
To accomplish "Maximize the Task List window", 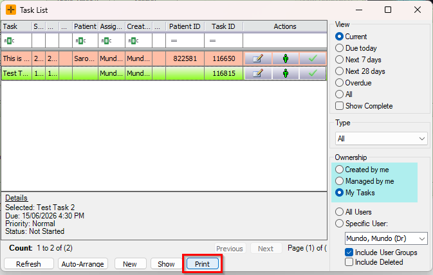I will 388,10.
